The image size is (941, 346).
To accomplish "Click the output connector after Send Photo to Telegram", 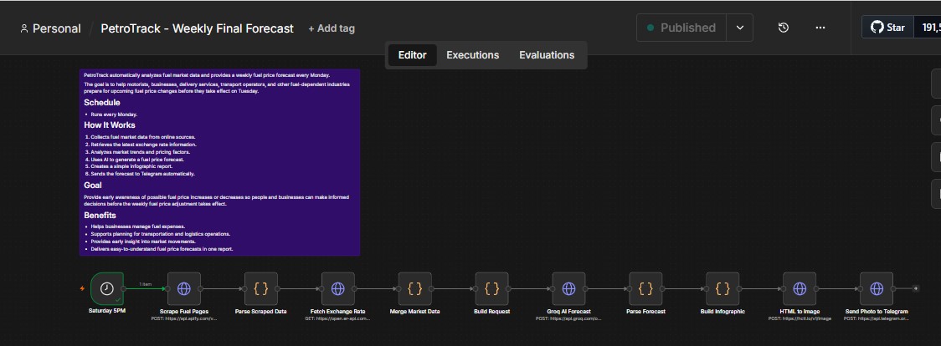I will click(915, 288).
